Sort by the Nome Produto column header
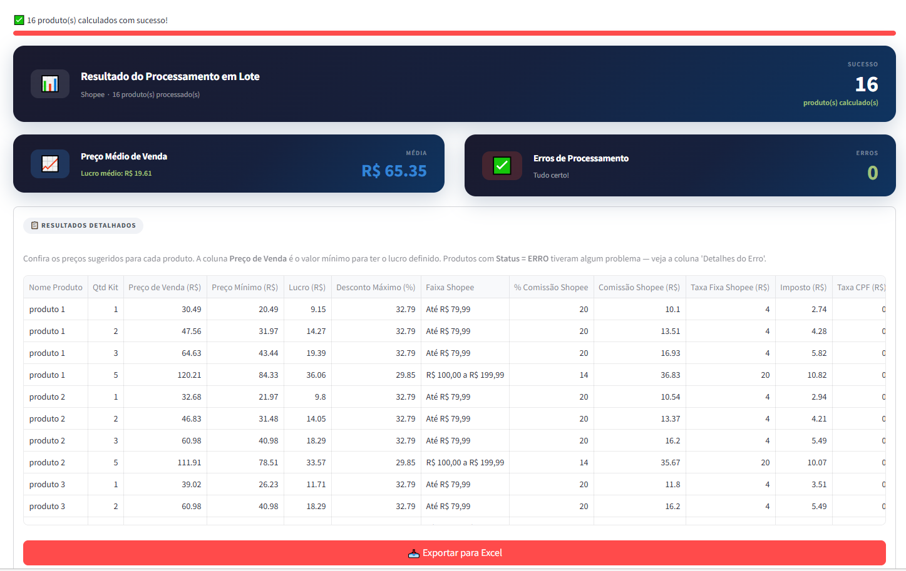 (56, 287)
